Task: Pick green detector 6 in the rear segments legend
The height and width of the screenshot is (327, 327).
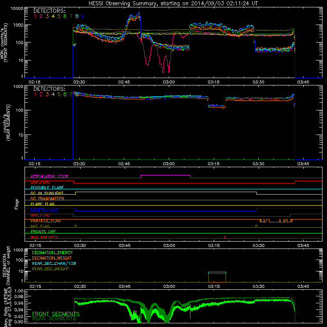Action: click(x=65, y=94)
